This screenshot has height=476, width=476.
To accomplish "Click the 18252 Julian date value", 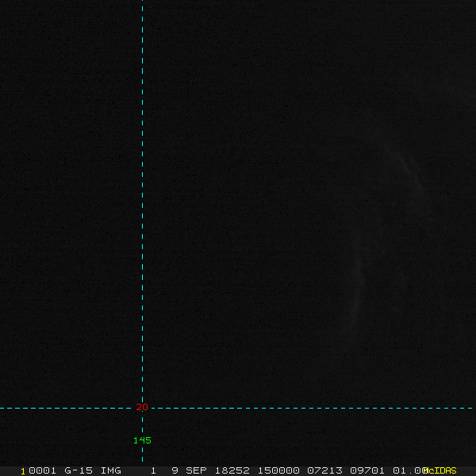I will click(x=232, y=470).
